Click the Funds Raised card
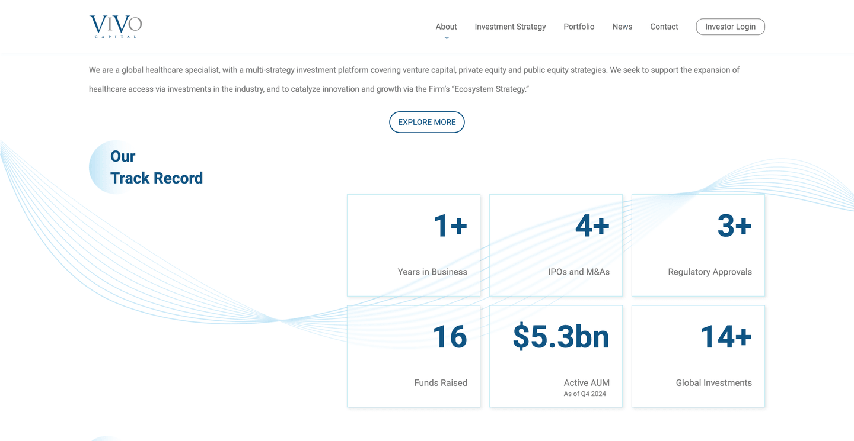Viewport: 854px width, 441px height. pyautogui.click(x=413, y=356)
